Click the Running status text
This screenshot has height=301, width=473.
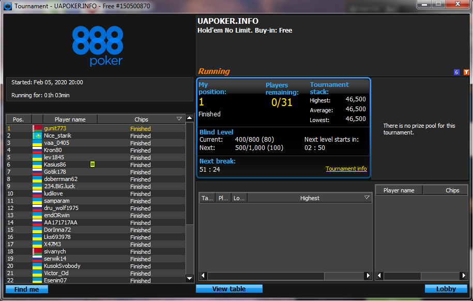pos(214,71)
